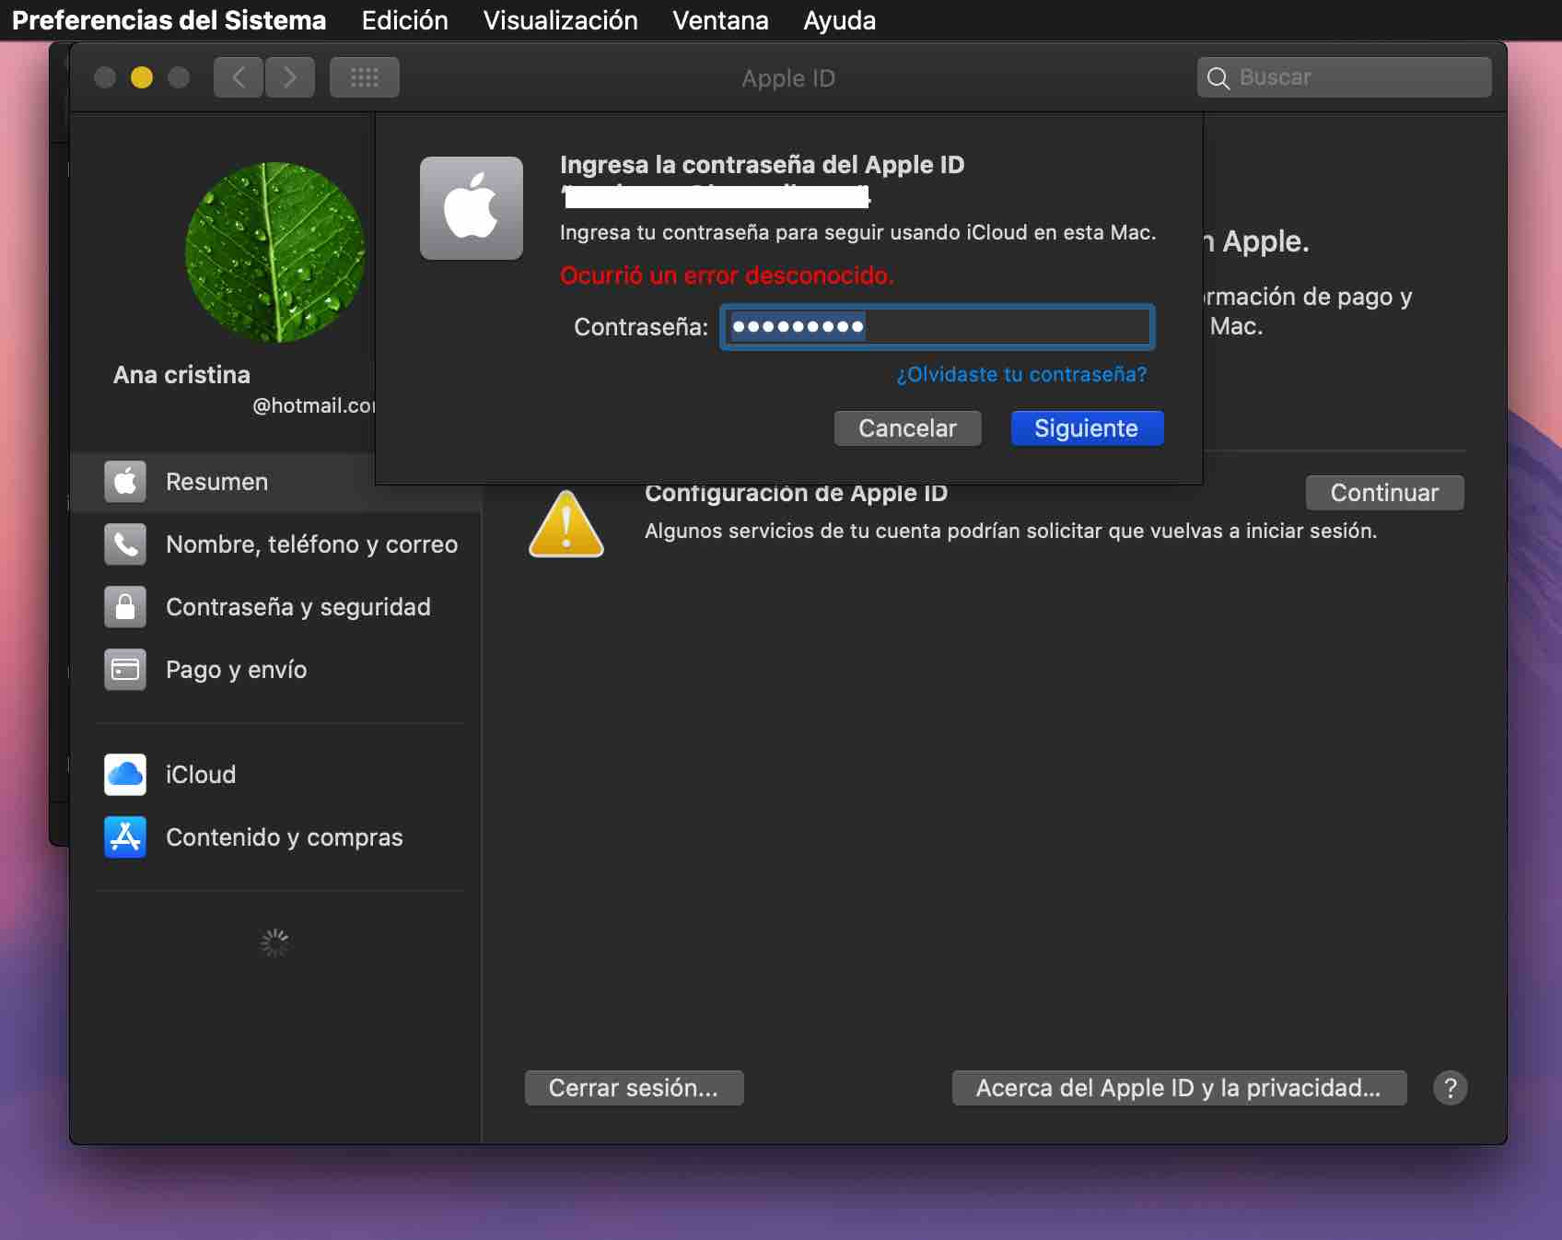Click the back arrow in the toolbar
Screen dimensions: 1562x1240
[239, 77]
